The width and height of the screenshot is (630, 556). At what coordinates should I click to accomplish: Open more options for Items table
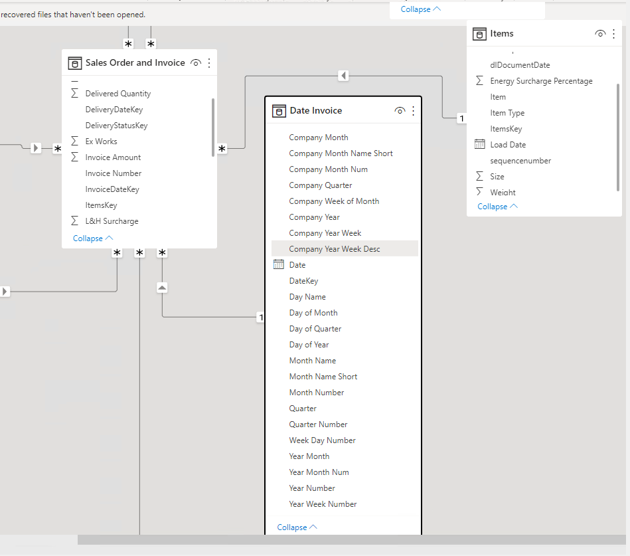613,34
